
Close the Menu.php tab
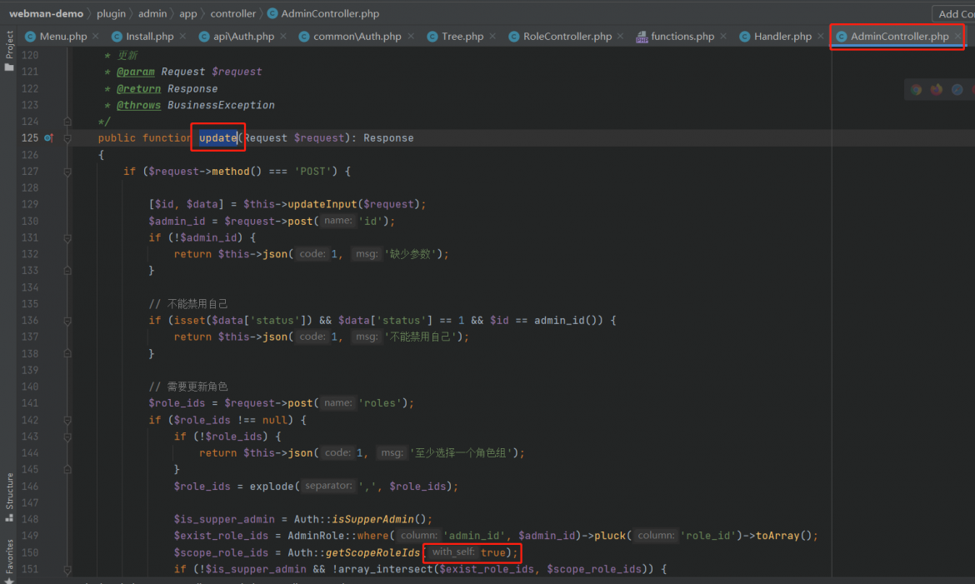(95, 36)
